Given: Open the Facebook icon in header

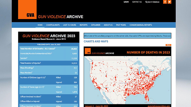Looking at the screenshot, I should [165, 2].
